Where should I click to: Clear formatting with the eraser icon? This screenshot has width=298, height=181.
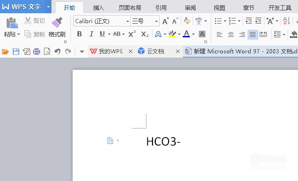(x=187, y=20)
